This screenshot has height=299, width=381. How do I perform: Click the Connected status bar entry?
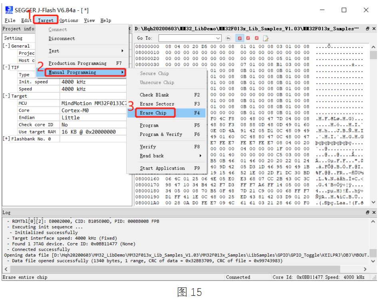point(238,277)
